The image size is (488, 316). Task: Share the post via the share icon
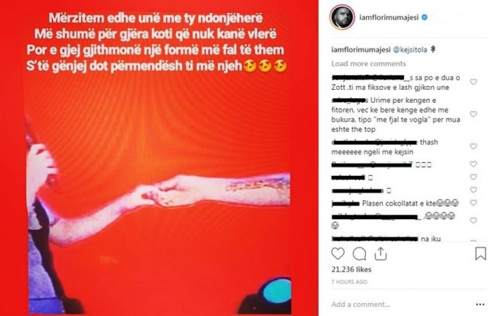tap(380, 254)
